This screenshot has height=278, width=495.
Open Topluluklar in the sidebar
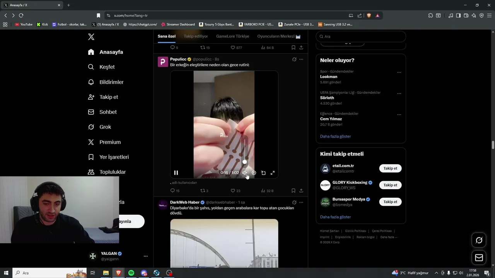coord(107,172)
